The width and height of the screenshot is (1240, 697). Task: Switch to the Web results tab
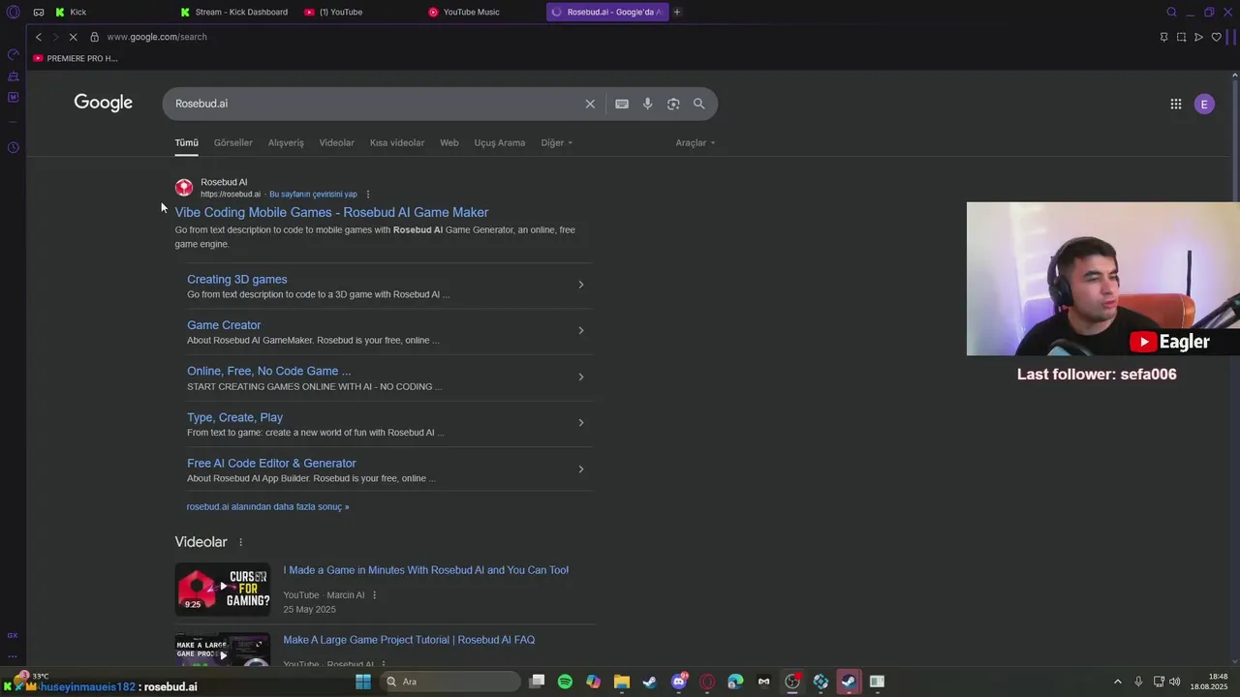point(449,142)
